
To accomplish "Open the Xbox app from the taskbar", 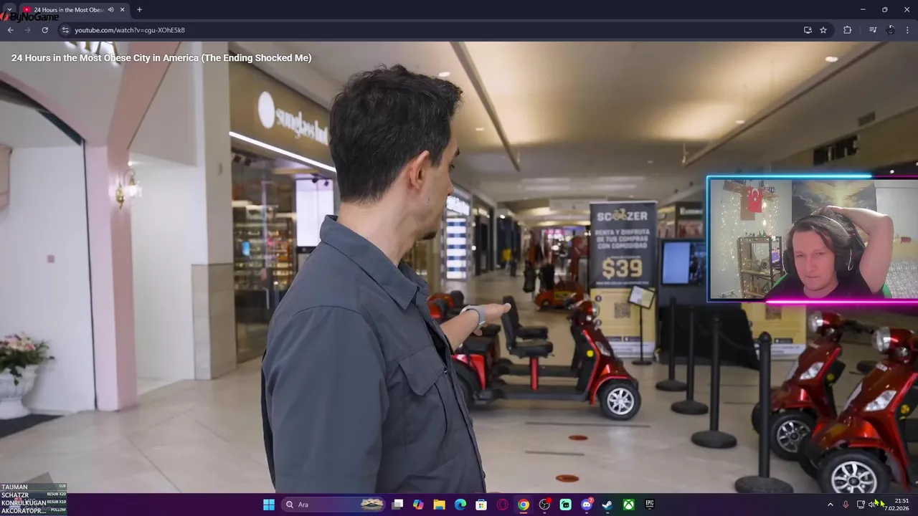I will click(x=628, y=505).
